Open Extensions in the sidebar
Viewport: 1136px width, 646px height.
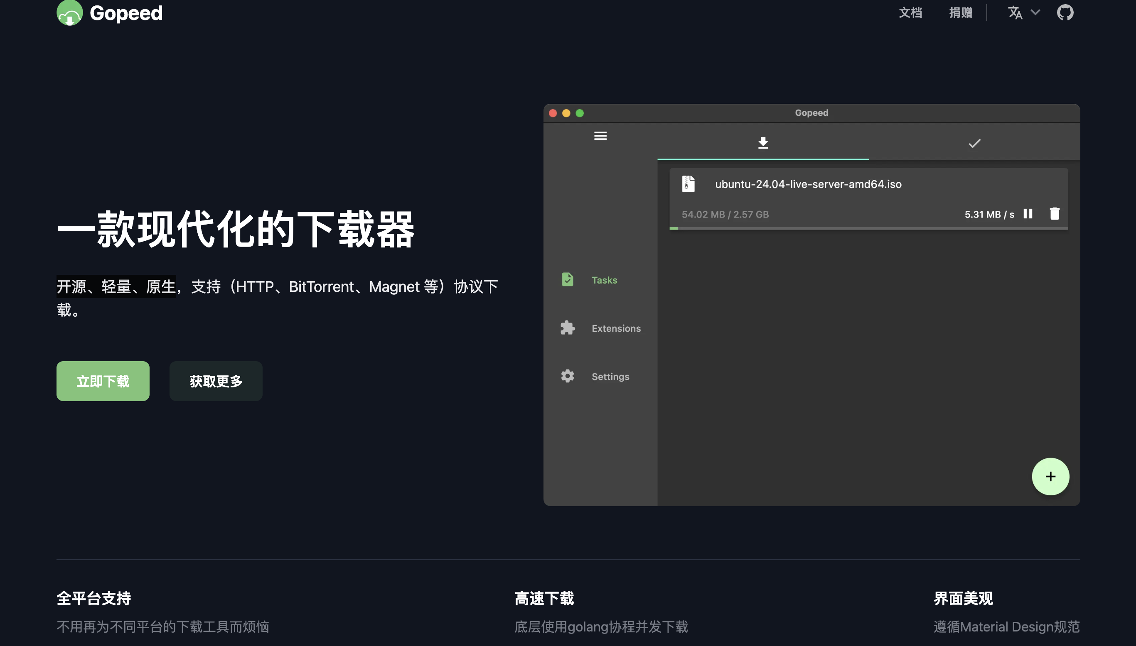616,328
